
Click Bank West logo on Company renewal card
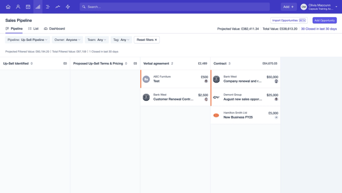click(x=216, y=79)
